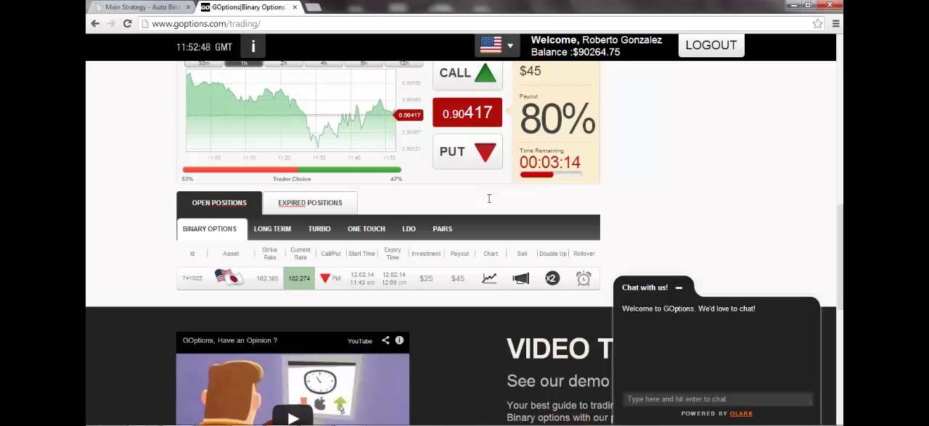
Task: Click the 0.90417 price button
Action: tap(467, 112)
